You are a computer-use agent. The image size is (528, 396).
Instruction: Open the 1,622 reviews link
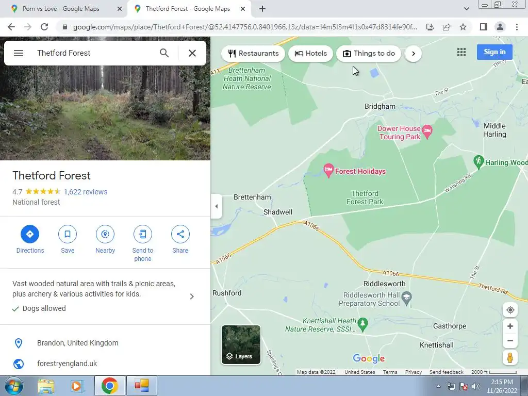[86, 192]
